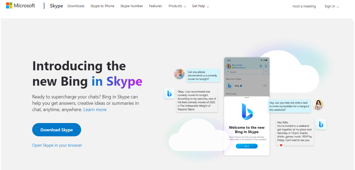Click the Microsoft logo
The height and width of the screenshot is (170, 355).
coord(20,5)
